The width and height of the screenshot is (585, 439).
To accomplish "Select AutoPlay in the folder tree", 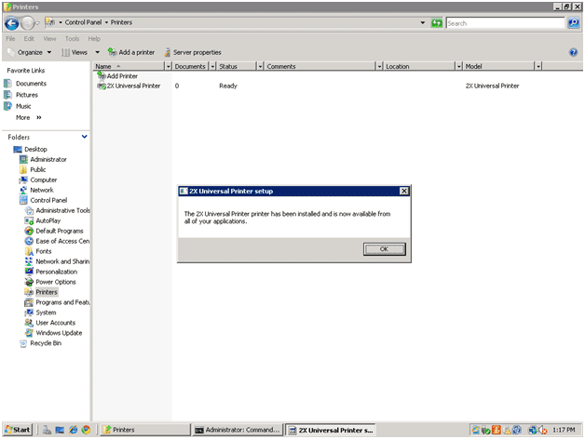I will [48, 220].
